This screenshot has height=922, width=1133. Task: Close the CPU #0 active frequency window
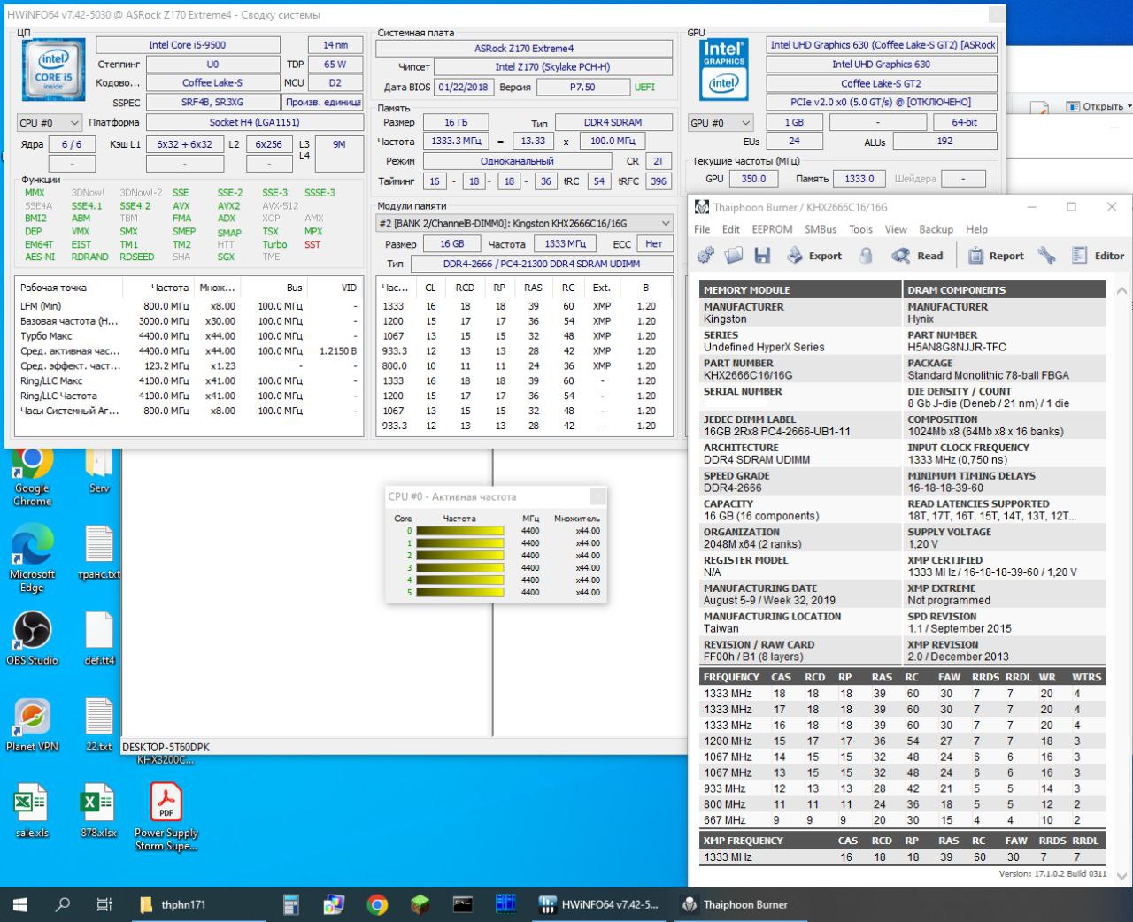tap(597, 496)
